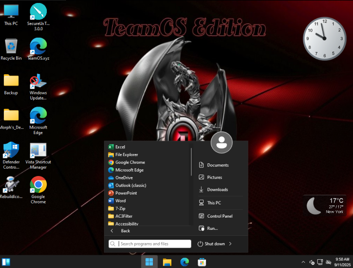Select the Backup folder on the desktop
The height and width of the screenshot is (268, 353).
[11, 85]
